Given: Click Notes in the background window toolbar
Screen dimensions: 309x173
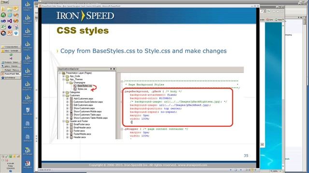Looking at the screenshot, I should click(279, 20).
